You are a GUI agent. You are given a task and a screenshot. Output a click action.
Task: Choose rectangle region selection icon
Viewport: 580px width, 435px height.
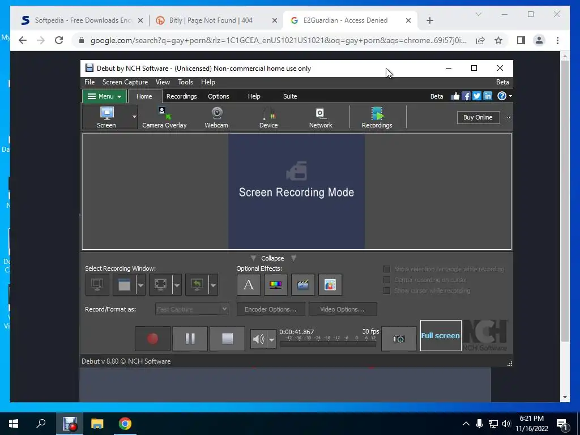160,284
